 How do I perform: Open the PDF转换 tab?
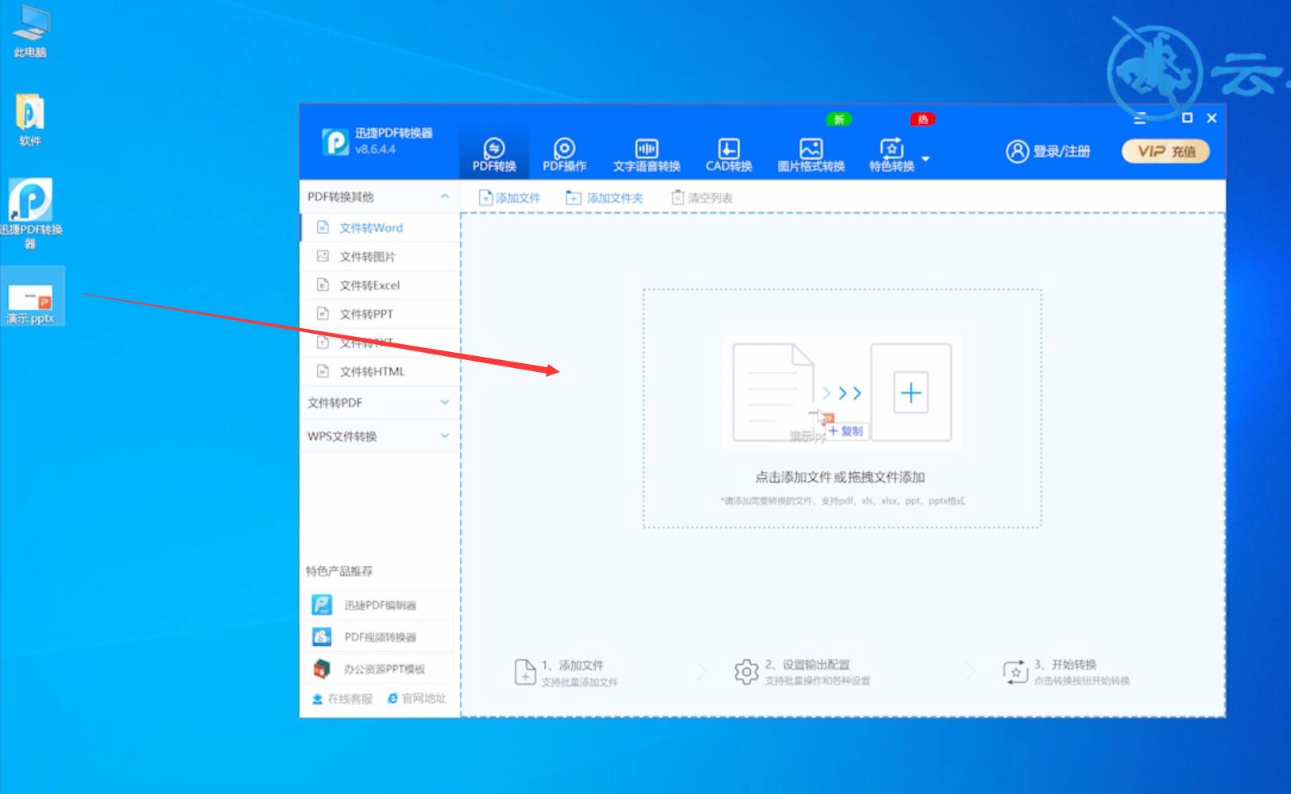coord(494,155)
